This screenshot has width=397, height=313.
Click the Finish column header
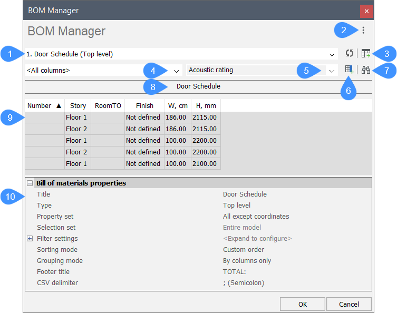[144, 106]
